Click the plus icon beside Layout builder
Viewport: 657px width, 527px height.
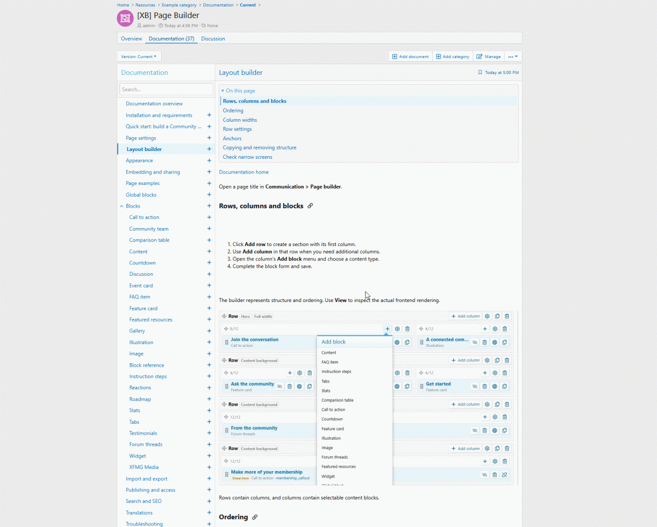point(209,149)
